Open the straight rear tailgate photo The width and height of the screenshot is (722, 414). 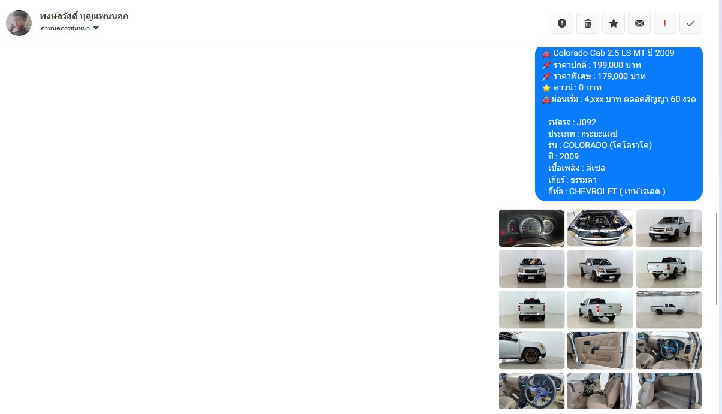531,310
